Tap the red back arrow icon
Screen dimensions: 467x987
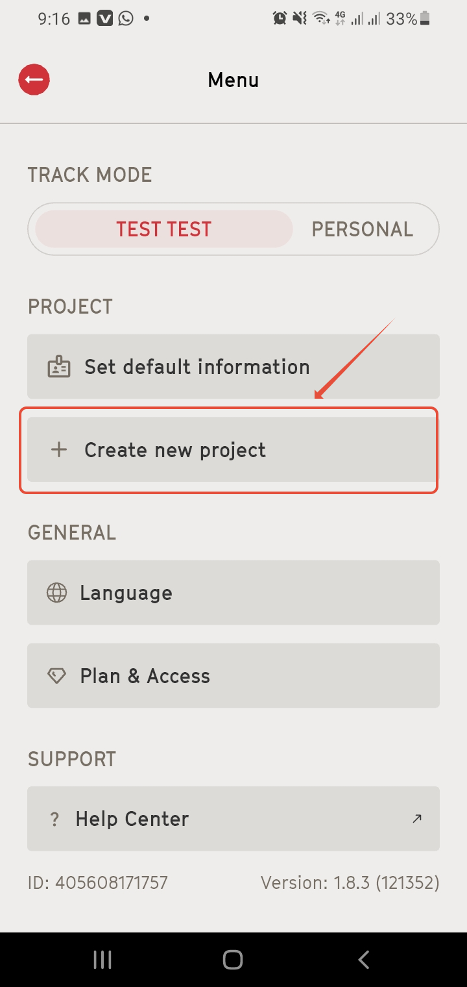point(34,80)
